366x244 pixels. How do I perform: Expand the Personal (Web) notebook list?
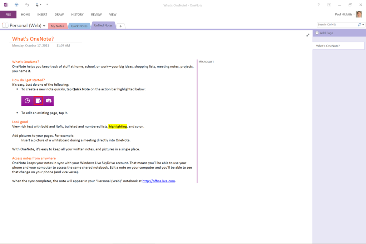(44, 26)
